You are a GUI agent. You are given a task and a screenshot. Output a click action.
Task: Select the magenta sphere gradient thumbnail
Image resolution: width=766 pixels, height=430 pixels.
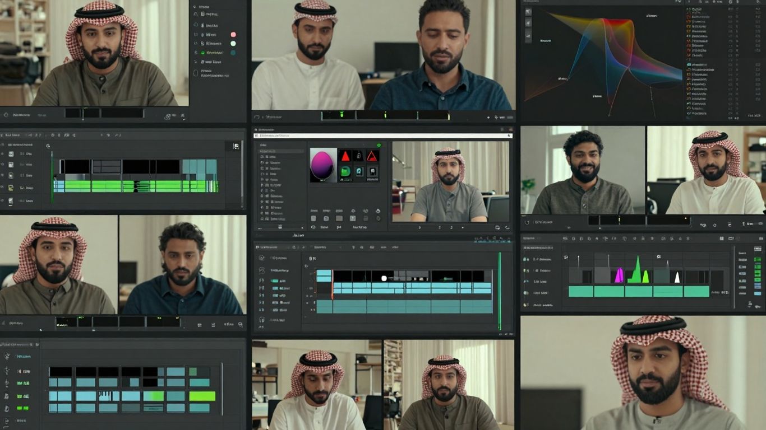click(x=323, y=165)
